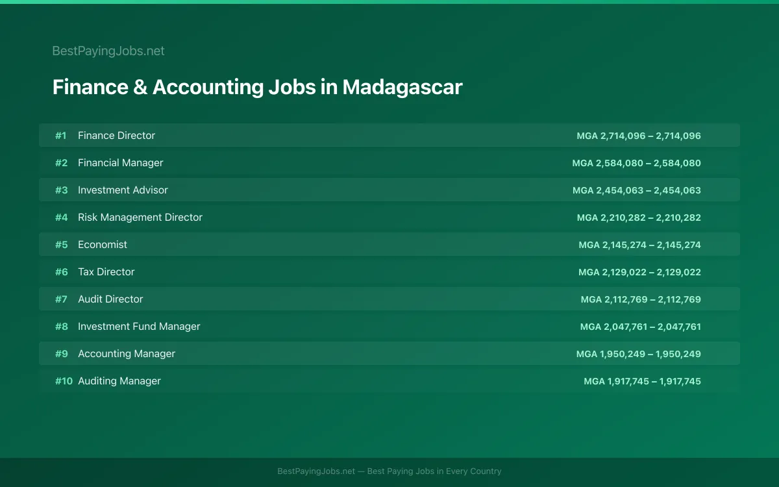Screen dimensions: 779x487
Task: Select the Investment Advisor job title
Action: click(x=123, y=190)
